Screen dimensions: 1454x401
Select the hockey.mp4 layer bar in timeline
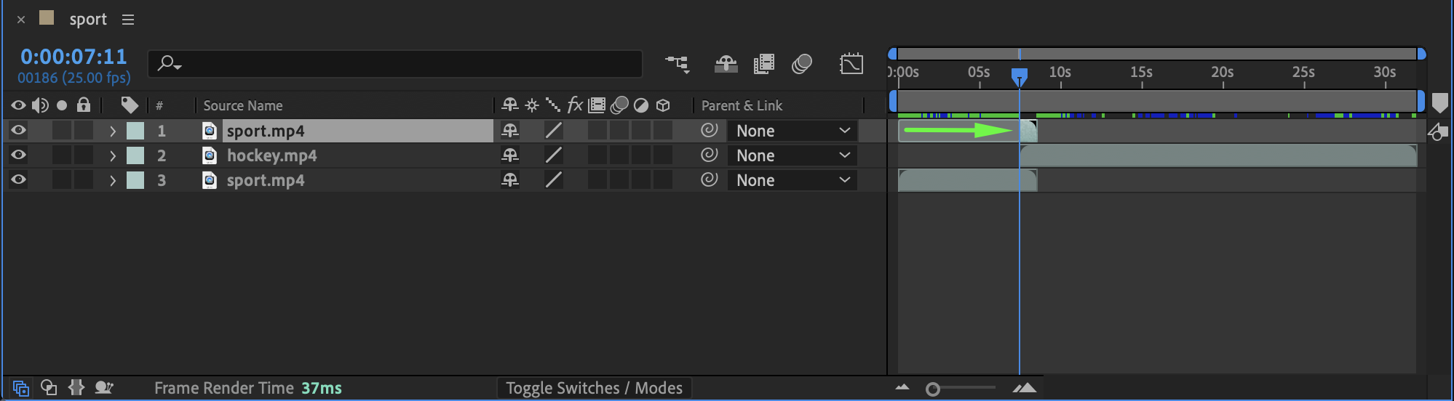[x=1218, y=155]
